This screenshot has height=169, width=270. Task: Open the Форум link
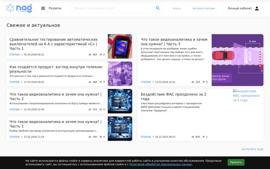pos(177,8)
